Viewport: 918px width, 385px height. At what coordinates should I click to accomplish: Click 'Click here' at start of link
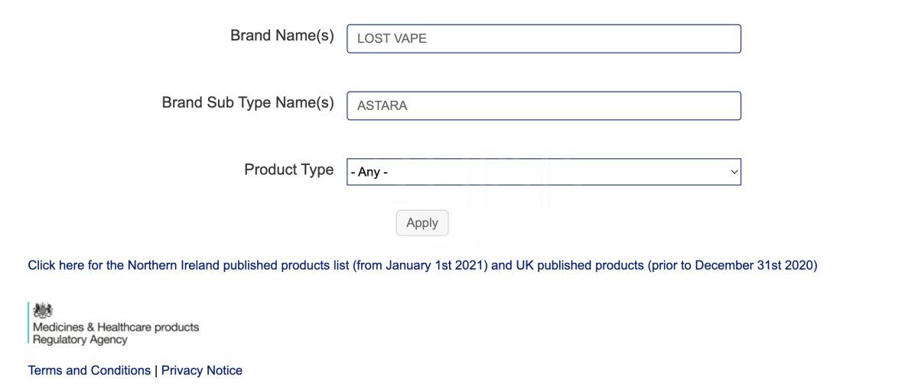55,266
